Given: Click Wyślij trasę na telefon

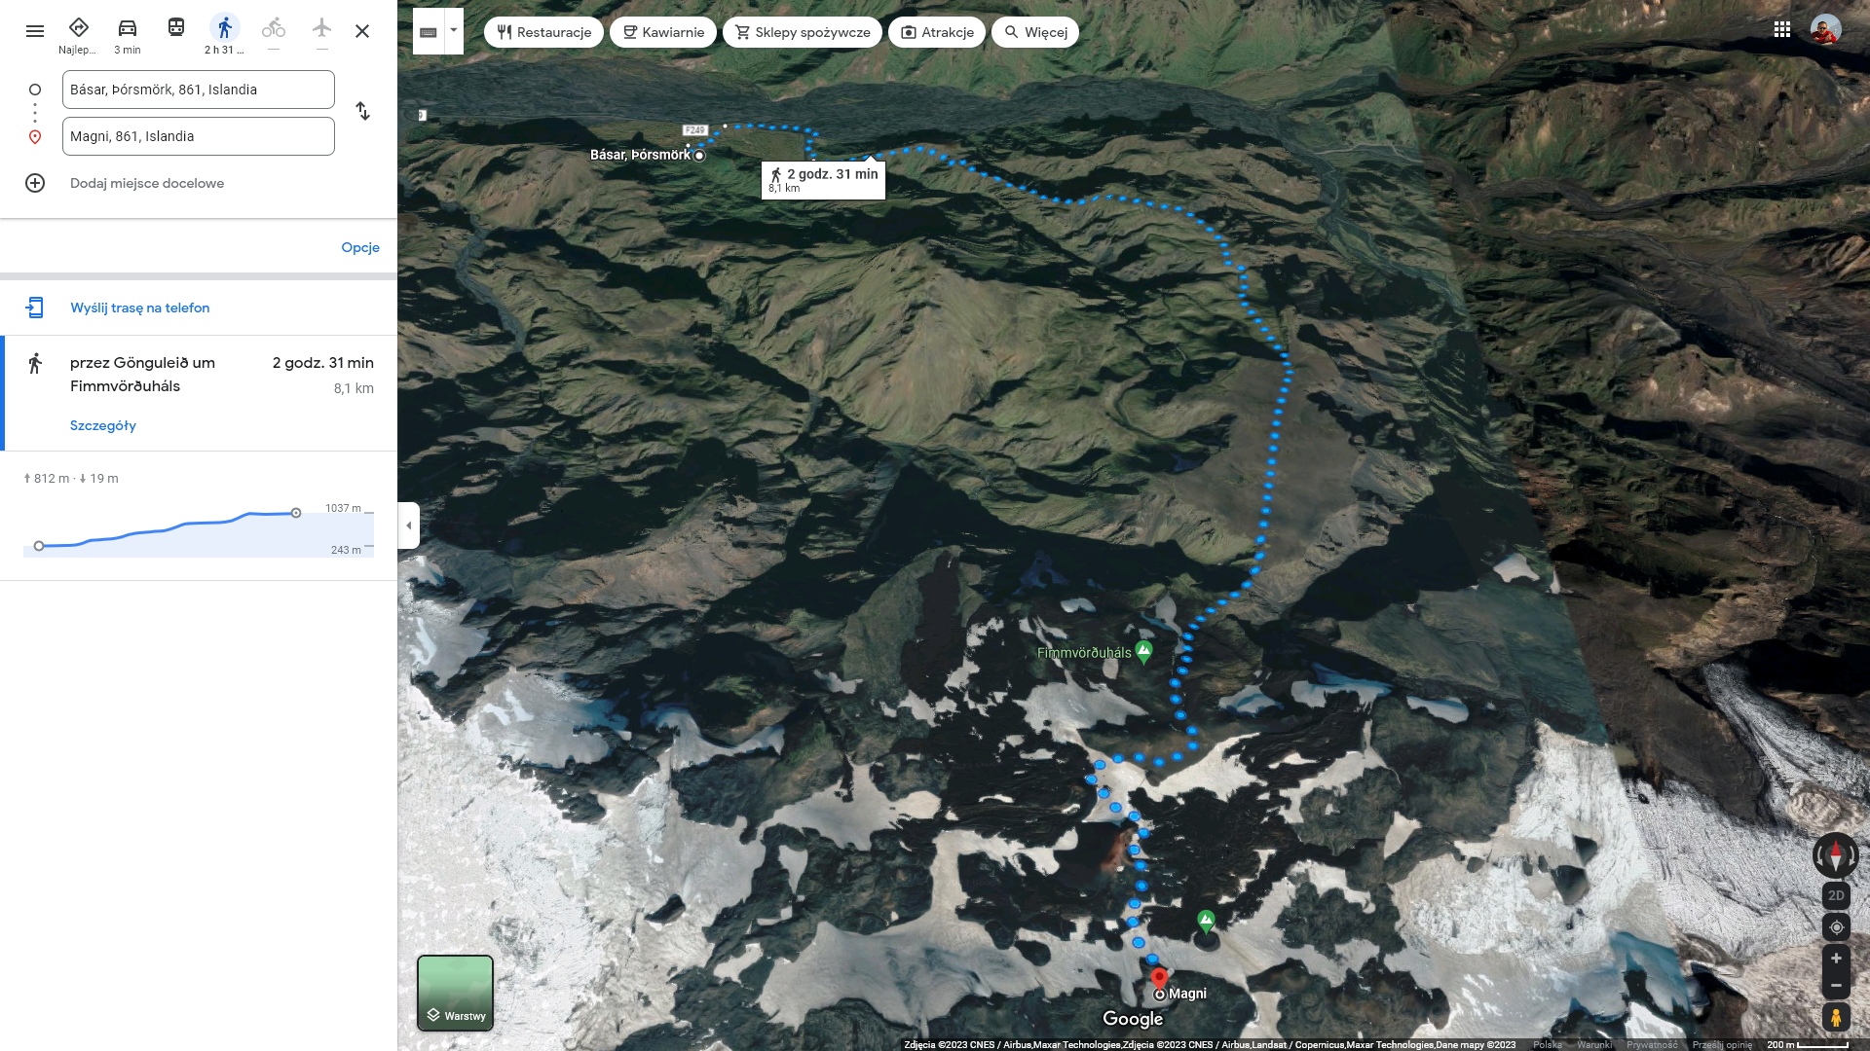Looking at the screenshot, I should point(140,308).
